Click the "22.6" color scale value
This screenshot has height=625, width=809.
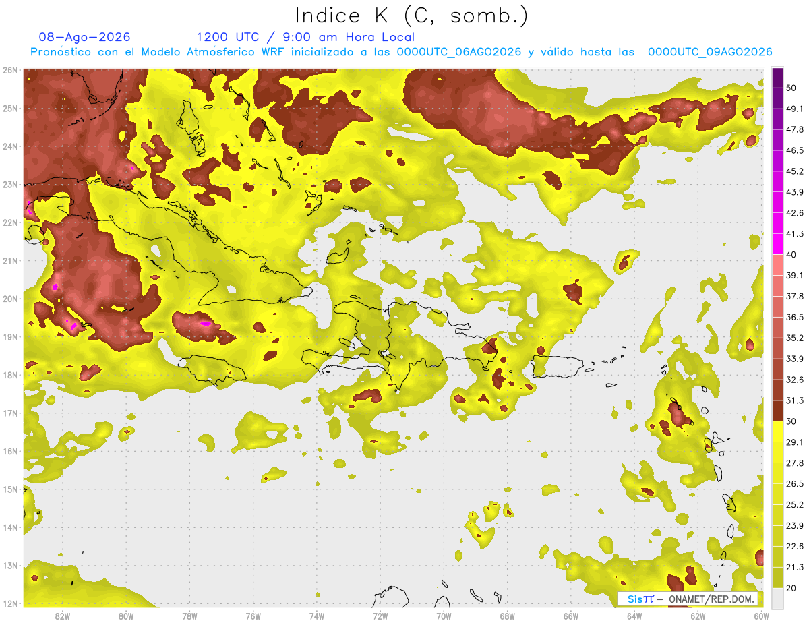tap(794, 547)
